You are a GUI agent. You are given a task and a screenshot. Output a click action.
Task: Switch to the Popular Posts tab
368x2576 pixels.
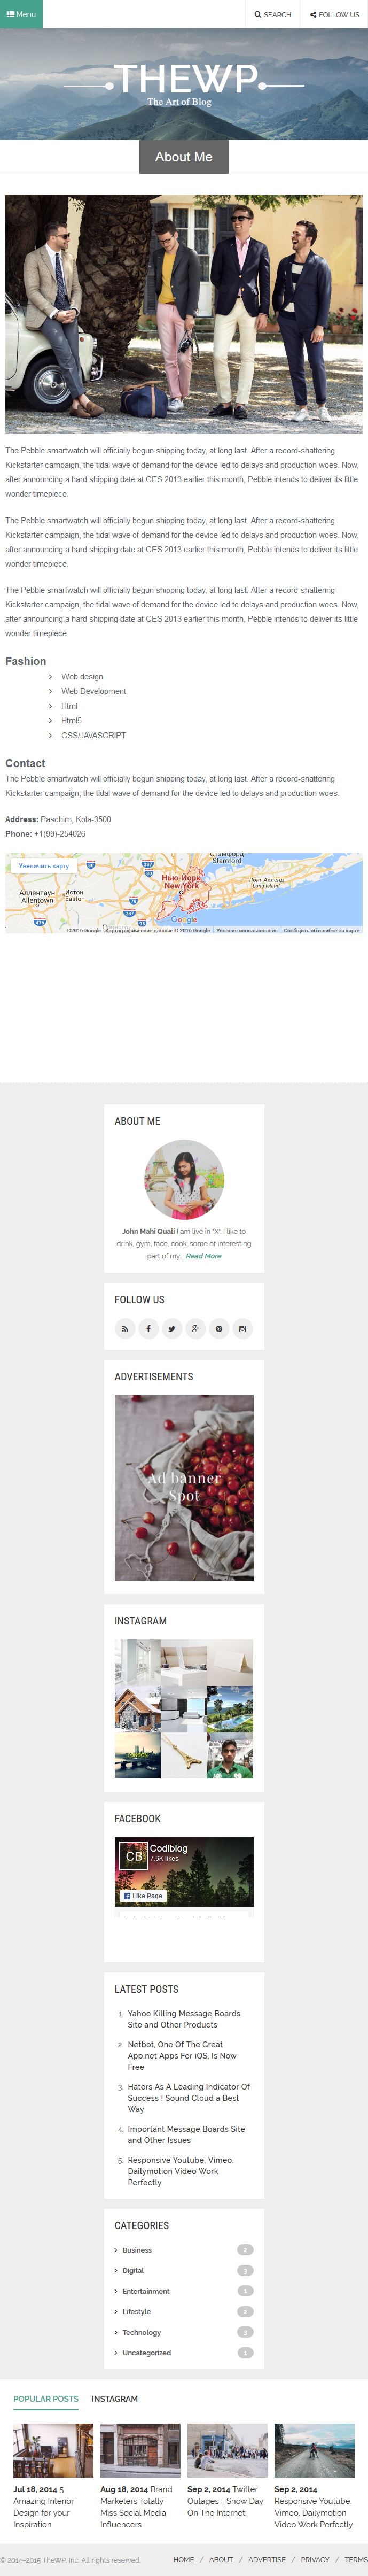[x=46, y=2398]
